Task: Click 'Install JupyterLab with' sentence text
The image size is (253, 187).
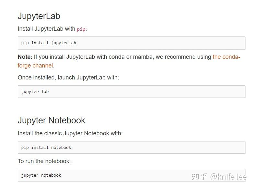Action: (x=46, y=29)
